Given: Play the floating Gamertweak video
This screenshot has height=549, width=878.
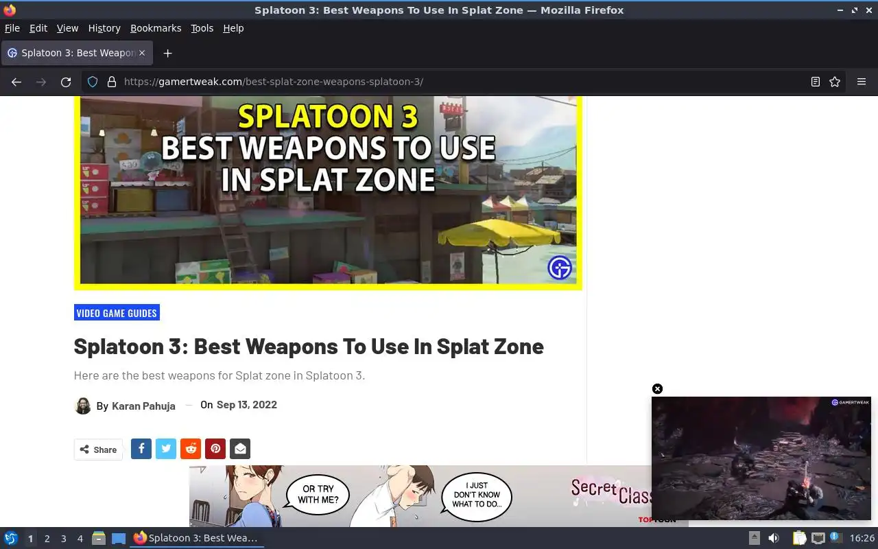Looking at the screenshot, I should pos(761,458).
